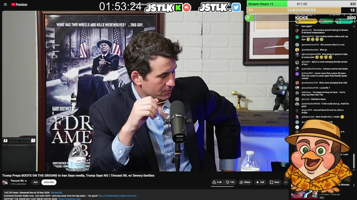Open the YouTube hamburger guide menu
Screen dimensions: 357x200
(5, 4)
